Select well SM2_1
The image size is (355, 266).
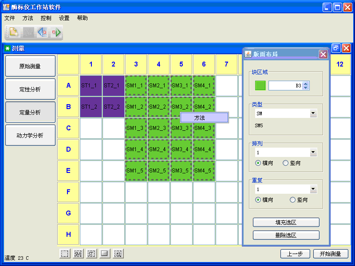point(158,86)
